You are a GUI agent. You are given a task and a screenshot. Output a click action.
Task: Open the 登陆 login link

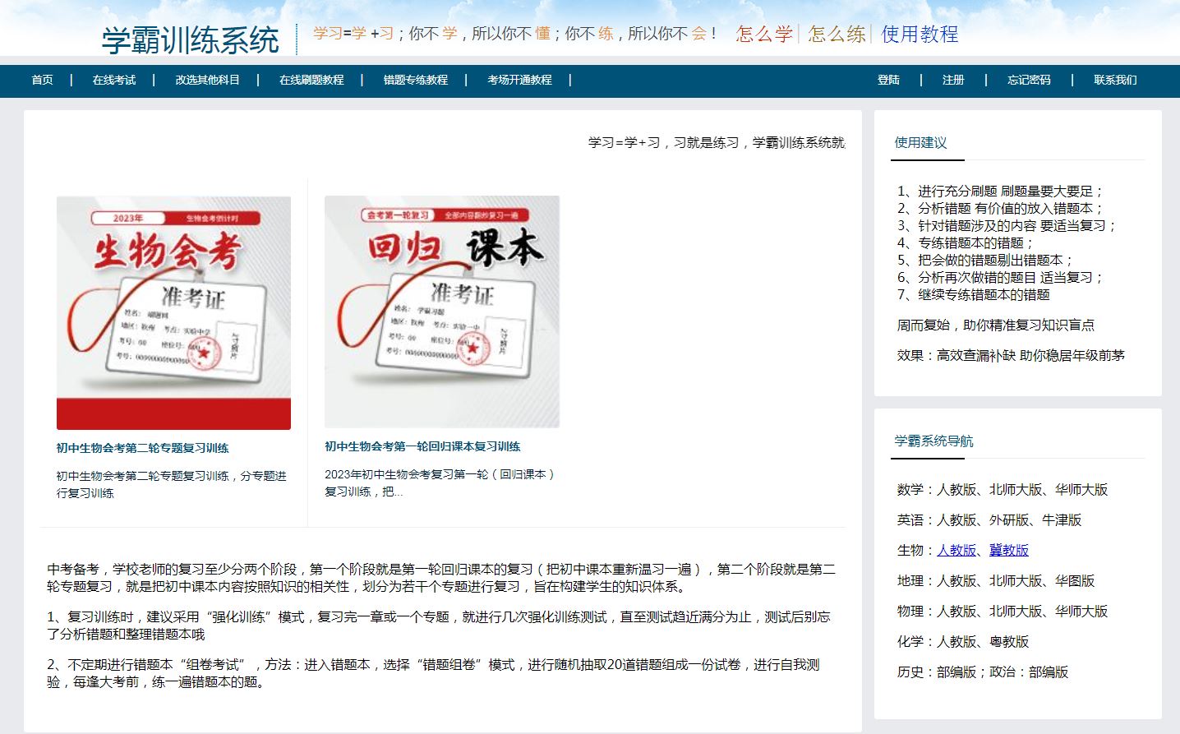click(888, 80)
